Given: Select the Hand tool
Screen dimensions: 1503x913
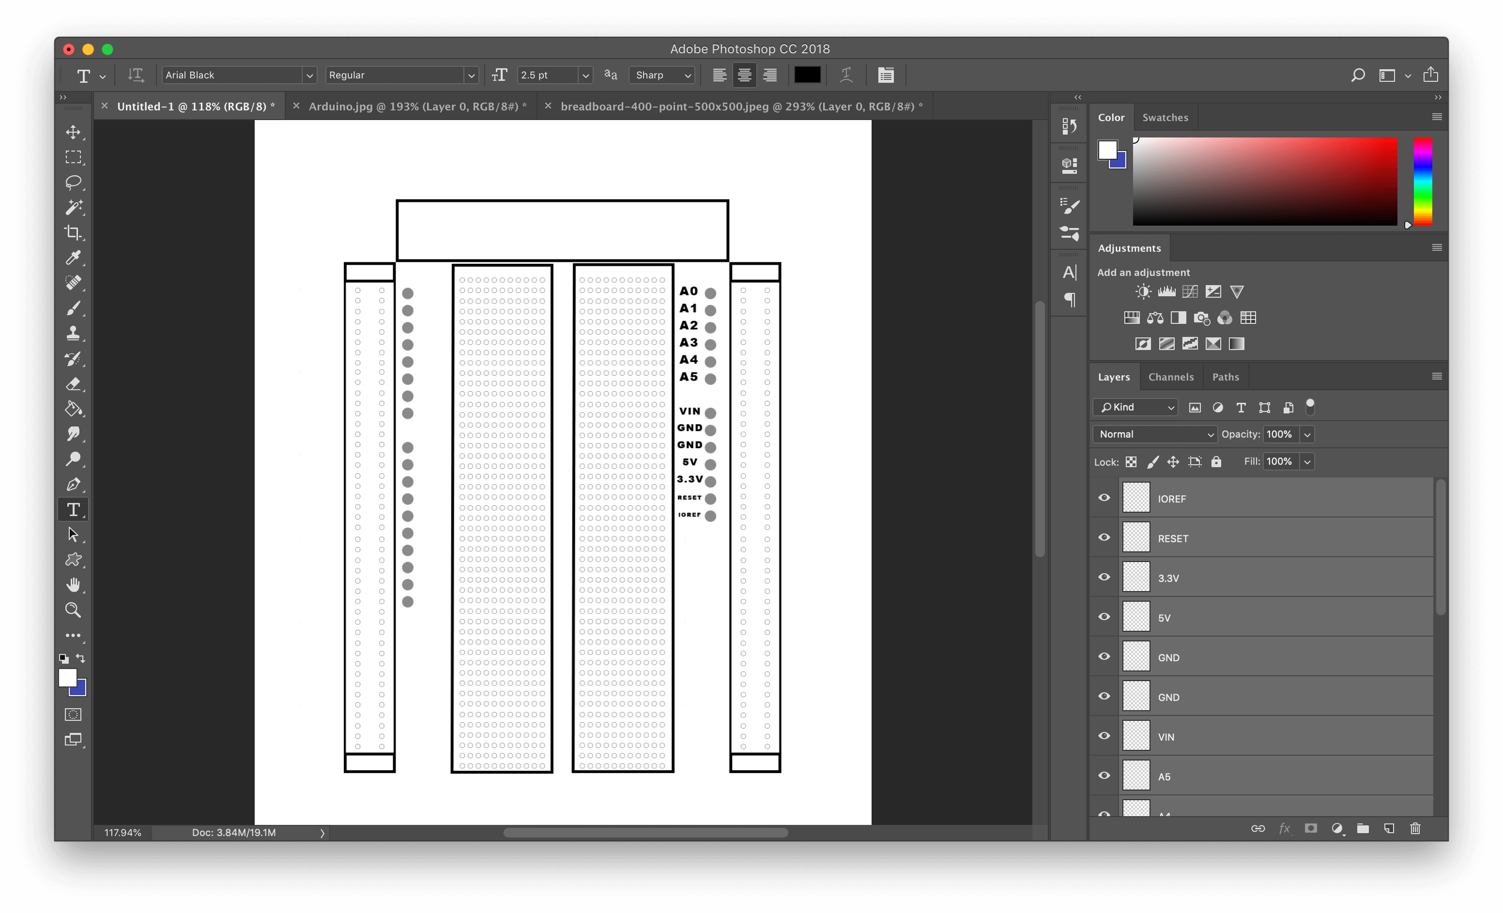Looking at the screenshot, I should (73, 584).
